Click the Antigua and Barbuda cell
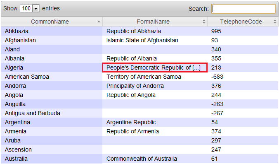279x164 pixels. pyautogui.click(x=52, y=113)
